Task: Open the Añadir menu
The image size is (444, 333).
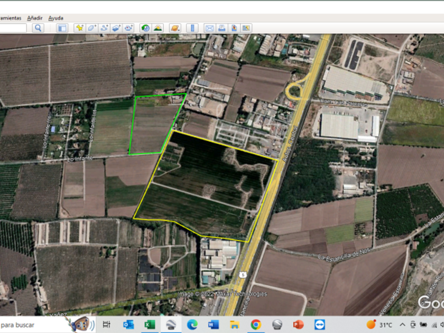Action: [35, 18]
